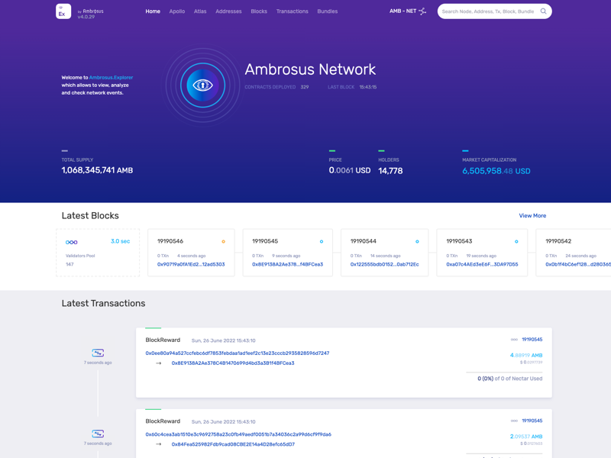The height and width of the screenshot is (458, 611).
Task: Click the orange status dot on block 19190546
Action: pos(223,241)
